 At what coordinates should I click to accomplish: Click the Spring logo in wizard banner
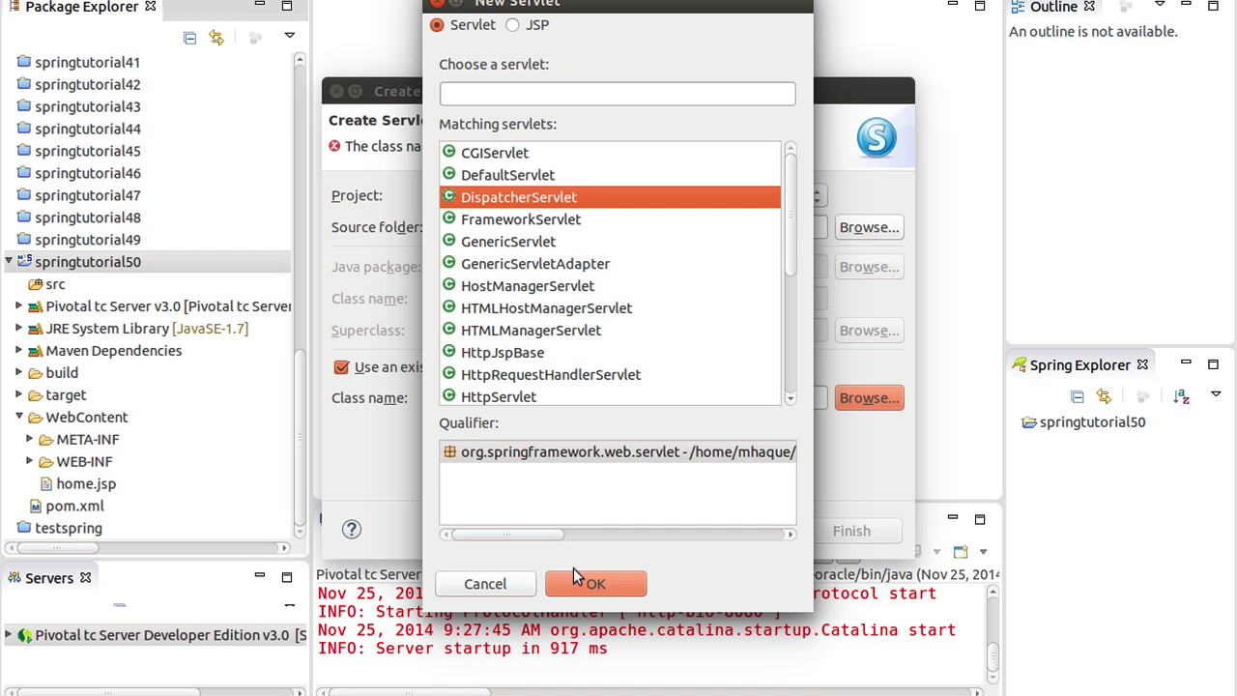[x=877, y=138]
